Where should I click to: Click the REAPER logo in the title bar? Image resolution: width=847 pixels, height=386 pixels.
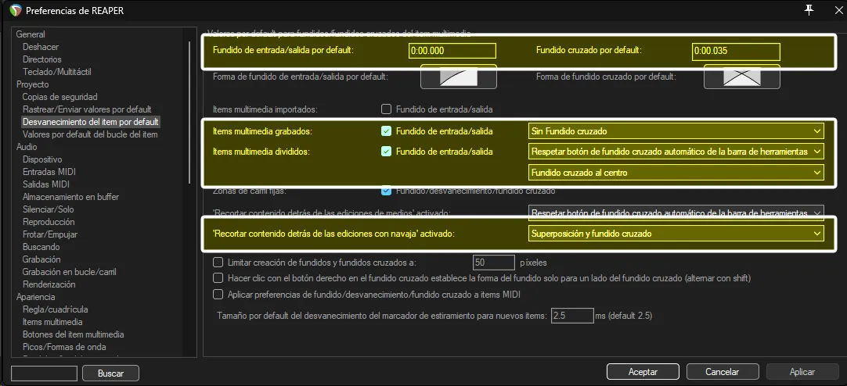tap(16, 10)
